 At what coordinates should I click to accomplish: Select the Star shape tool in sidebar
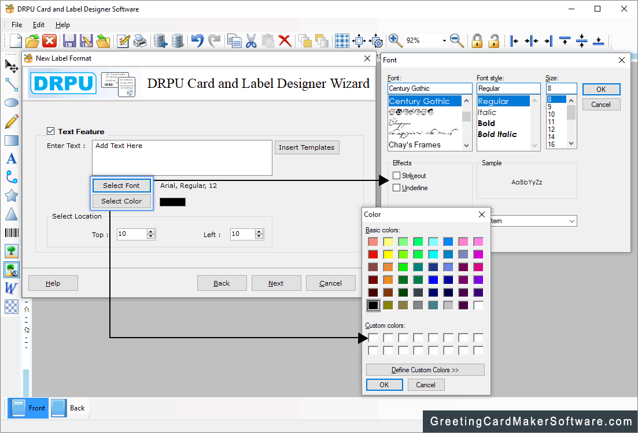12,195
